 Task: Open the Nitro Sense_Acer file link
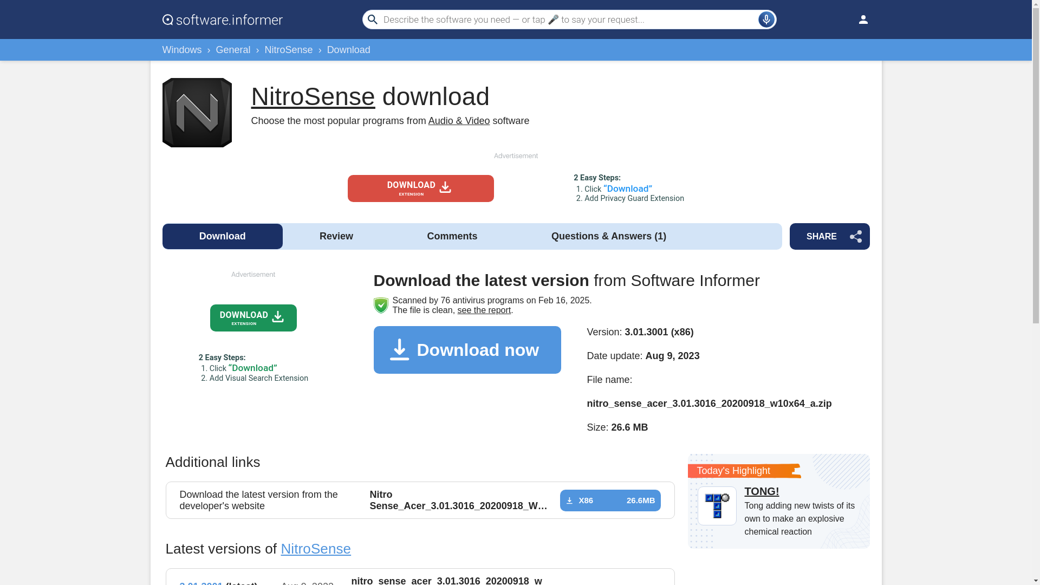click(x=459, y=500)
